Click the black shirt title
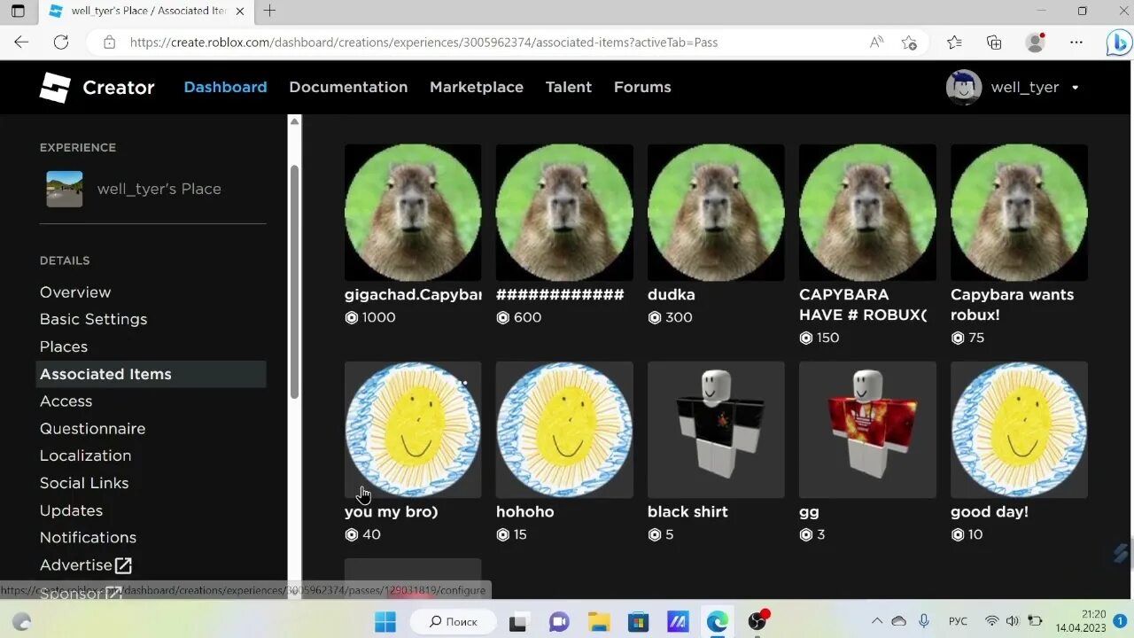This screenshot has width=1134, height=638. pyautogui.click(x=687, y=511)
